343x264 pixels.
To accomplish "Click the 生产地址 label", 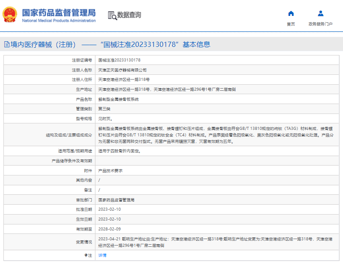I will 84,89.
